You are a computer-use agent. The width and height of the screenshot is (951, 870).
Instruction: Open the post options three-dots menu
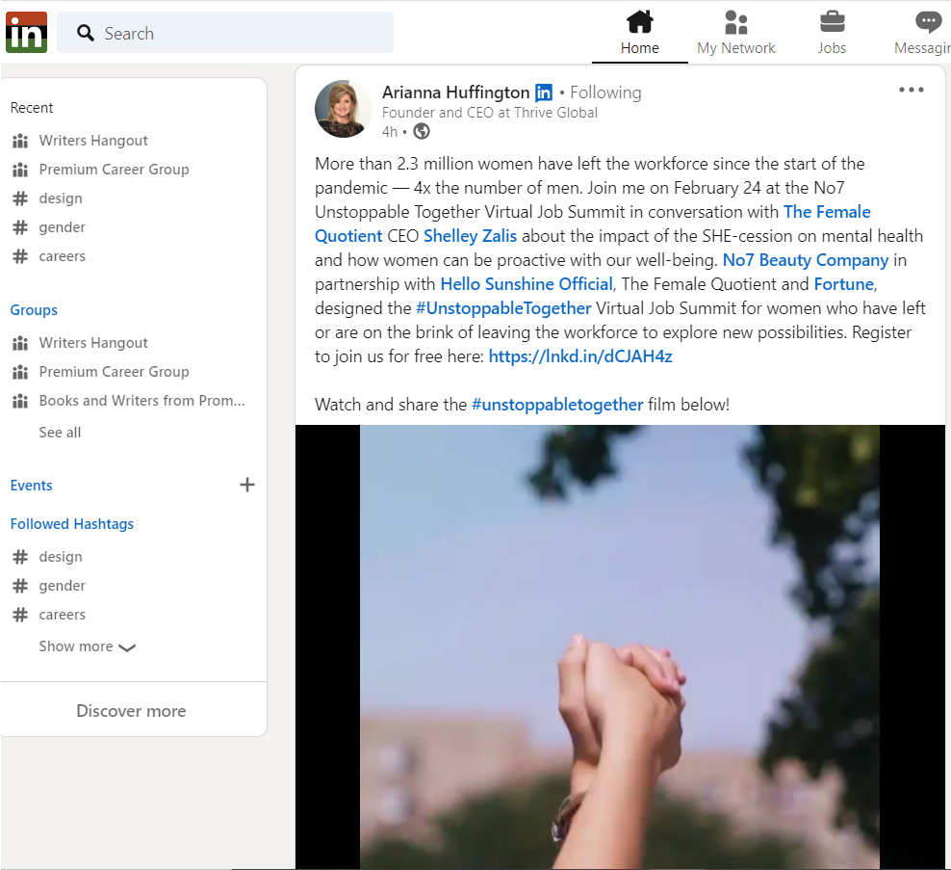click(x=911, y=90)
